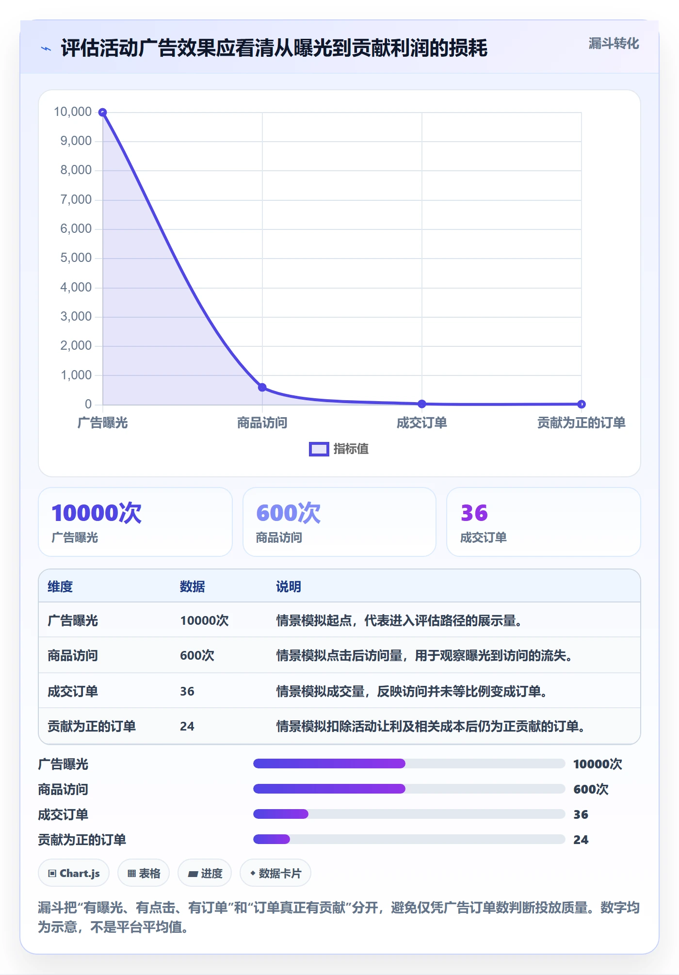Viewport: 679px width, 975px height.
Task: Select the 600次 商品访问 data card
Action: point(339,522)
